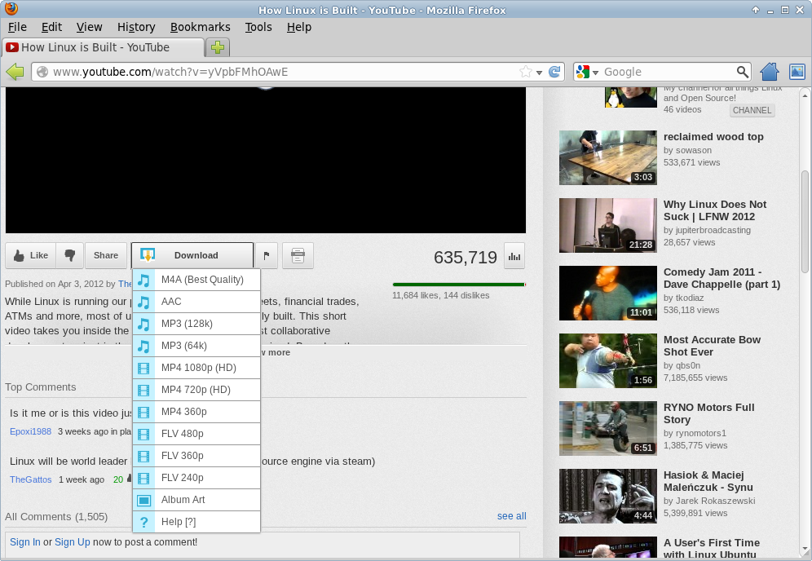This screenshot has width=812, height=561.
Task: Click the question mark Help icon
Action: coord(144,522)
